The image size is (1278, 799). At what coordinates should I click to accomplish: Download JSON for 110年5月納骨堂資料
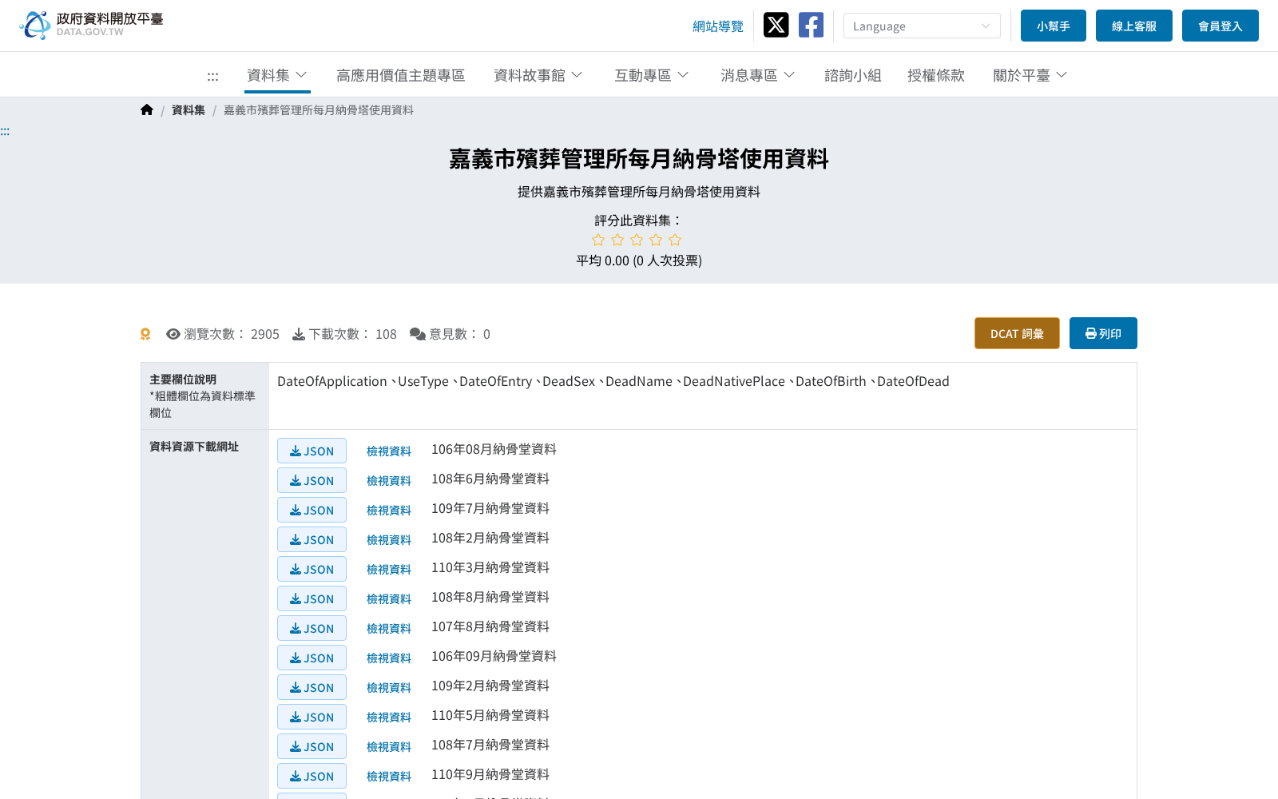[x=312, y=717]
